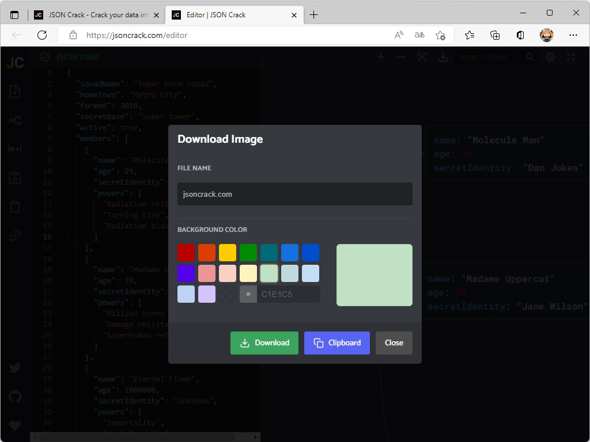
Task: Click the zoom in plus icon
Action: [381, 57]
